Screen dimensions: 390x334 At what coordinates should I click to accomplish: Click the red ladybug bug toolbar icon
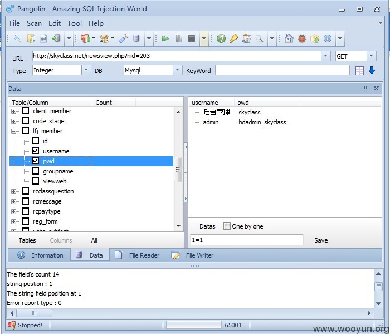click(x=302, y=38)
